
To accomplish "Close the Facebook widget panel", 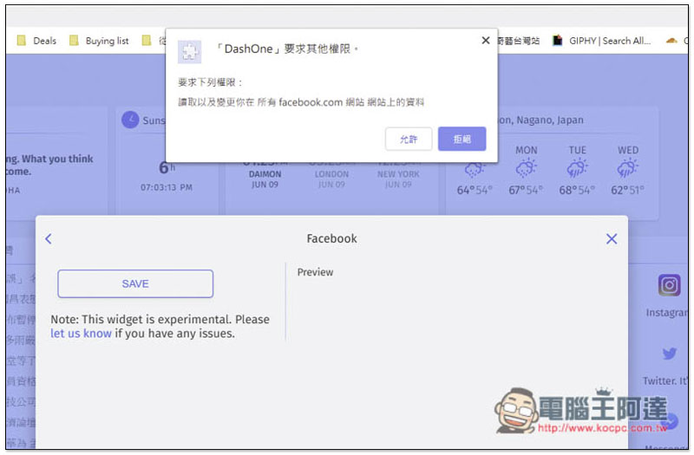I will tap(612, 239).
